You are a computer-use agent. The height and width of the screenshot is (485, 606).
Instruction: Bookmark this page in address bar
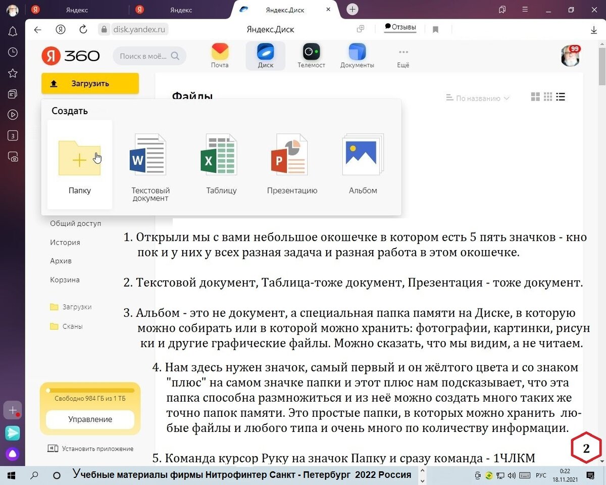435,30
